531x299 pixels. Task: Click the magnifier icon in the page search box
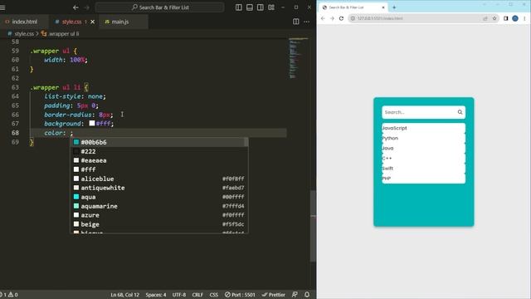pyautogui.click(x=460, y=112)
